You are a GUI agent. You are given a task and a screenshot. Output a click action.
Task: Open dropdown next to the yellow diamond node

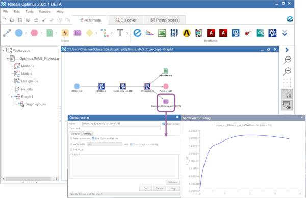96,33
